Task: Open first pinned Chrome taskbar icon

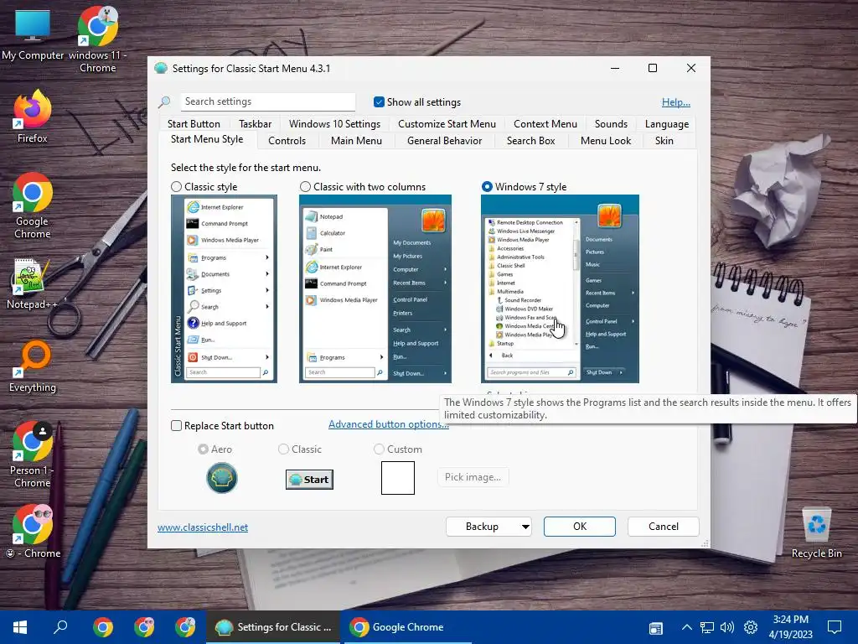Action: coord(102,627)
